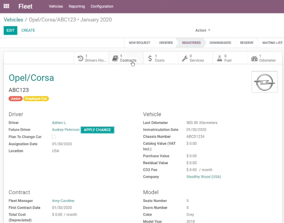Viewport: 284px width, 223px height.
Task: Click the Edit button
Action: coord(10,30)
